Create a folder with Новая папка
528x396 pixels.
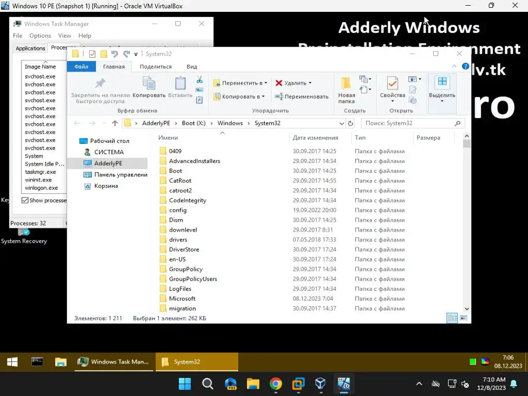tap(346, 90)
